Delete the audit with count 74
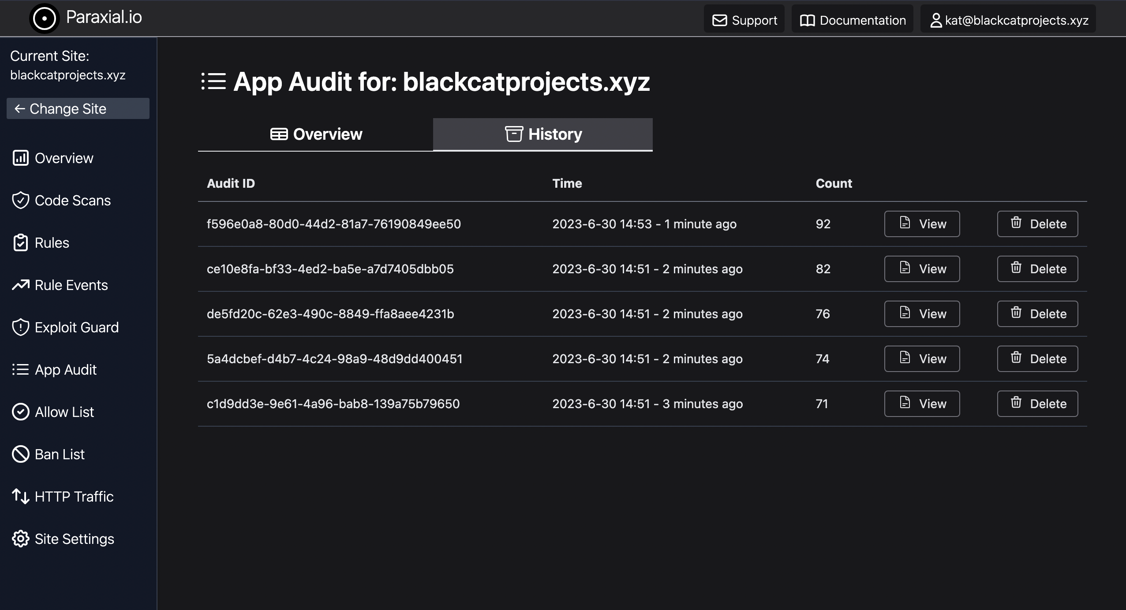The width and height of the screenshot is (1126, 610). point(1037,359)
